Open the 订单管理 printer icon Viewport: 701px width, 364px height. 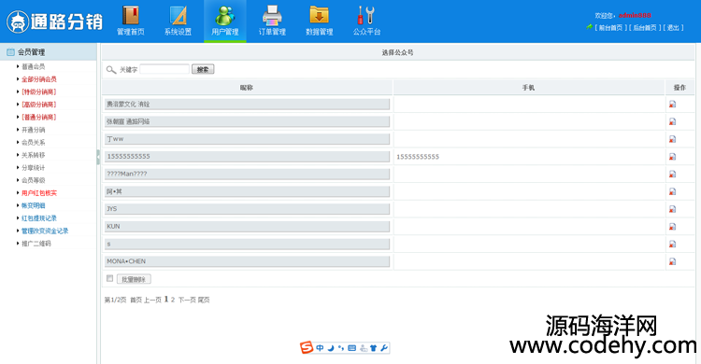pyautogui.click(x=272, y=16)
